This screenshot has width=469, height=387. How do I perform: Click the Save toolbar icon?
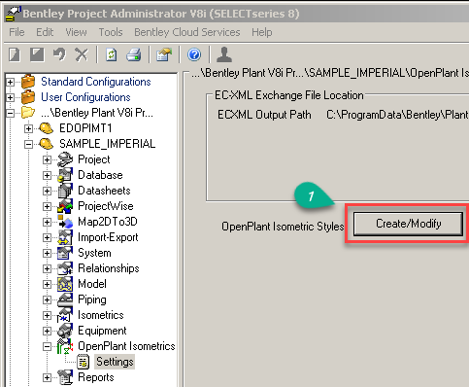(37, 54)
